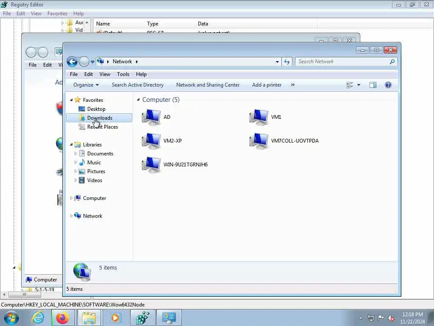
Task: Open Help menu in Network window
Action: click(x=141, y=74)
